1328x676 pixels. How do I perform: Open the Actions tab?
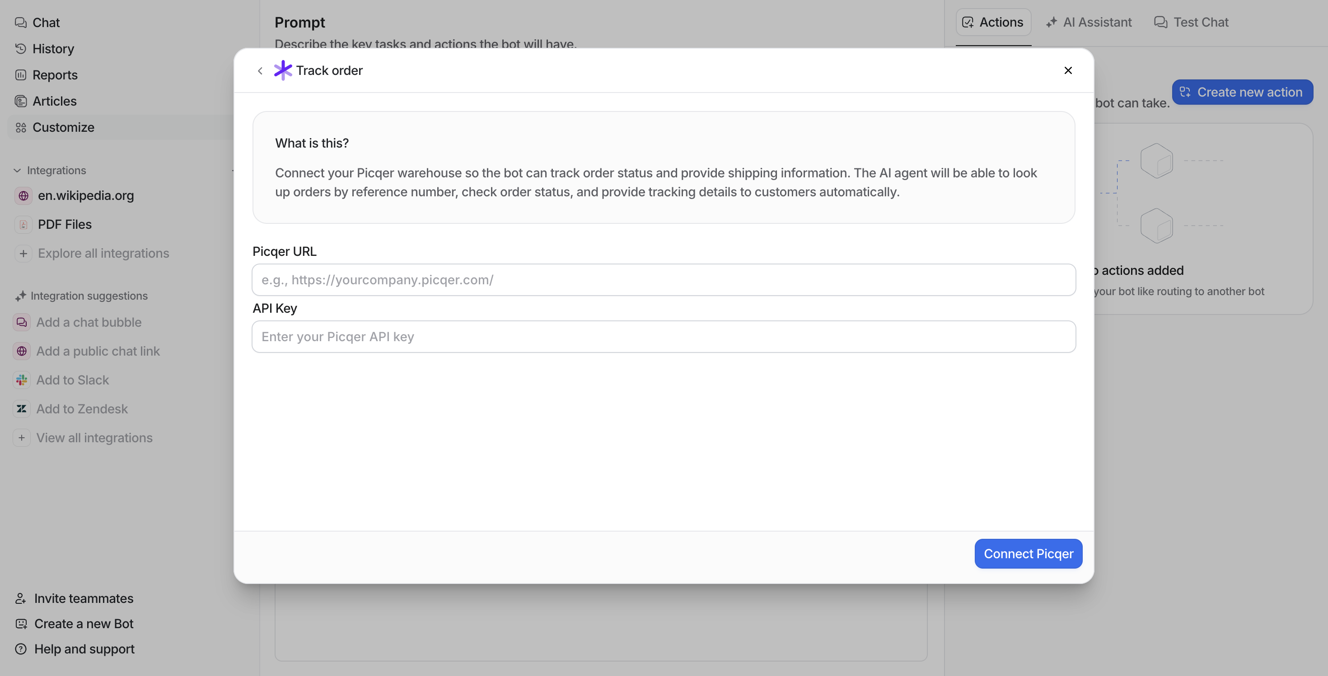(993, 22)
